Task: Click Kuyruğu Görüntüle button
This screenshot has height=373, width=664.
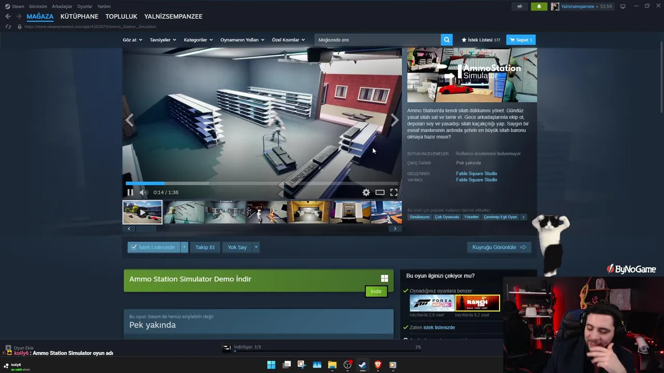Action: click(x=499, y=247)
